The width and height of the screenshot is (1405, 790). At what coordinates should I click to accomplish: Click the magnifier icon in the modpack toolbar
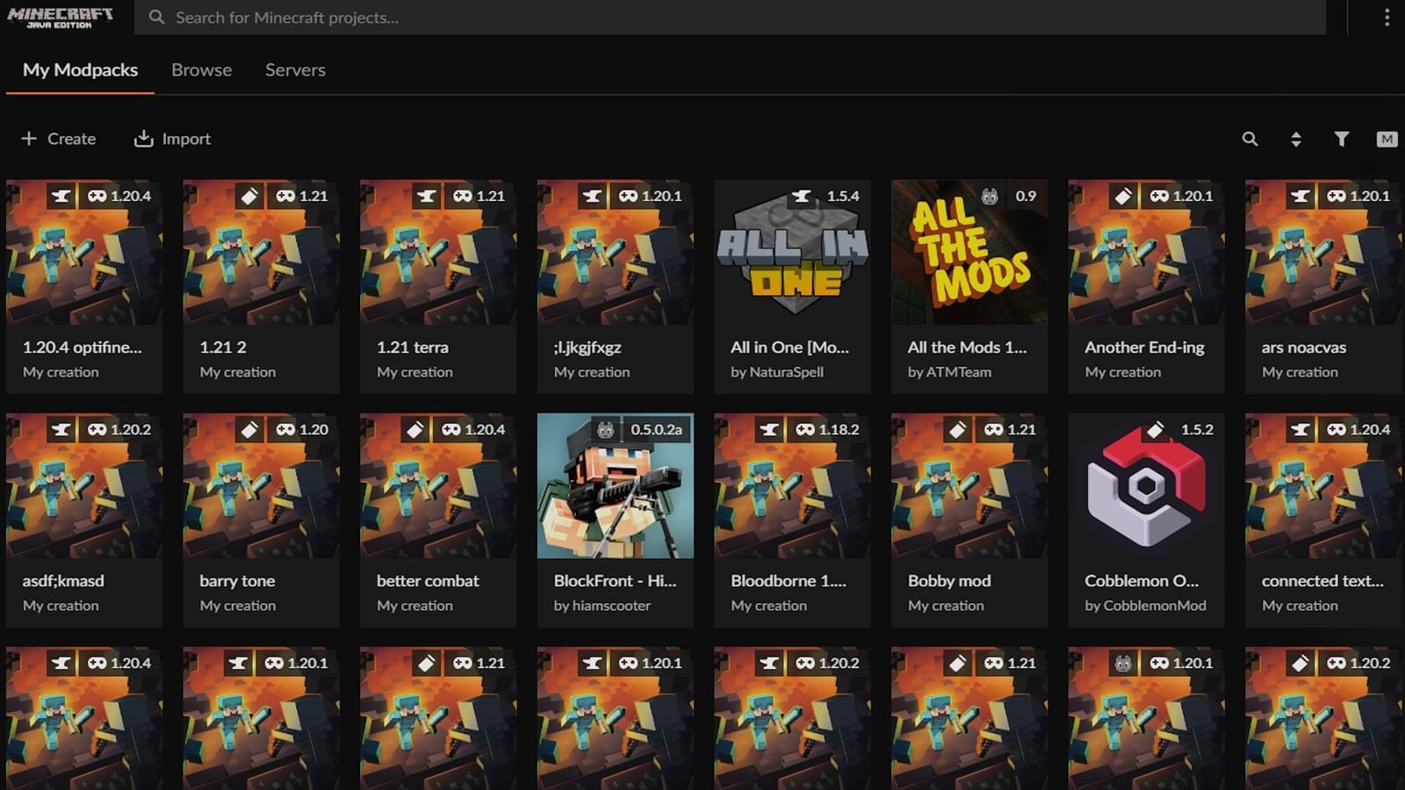coord(1250,139)
